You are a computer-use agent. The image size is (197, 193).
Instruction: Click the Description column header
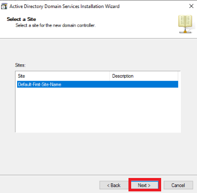pyautogui.click(x=143, y=76)
